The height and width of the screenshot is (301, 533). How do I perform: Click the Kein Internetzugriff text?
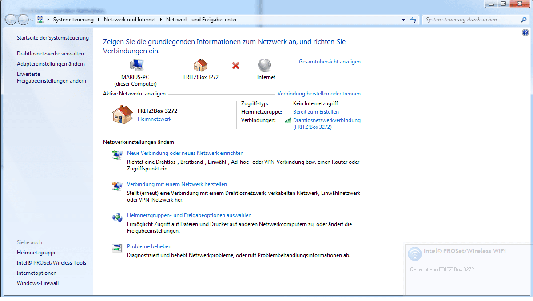[315, 103]
